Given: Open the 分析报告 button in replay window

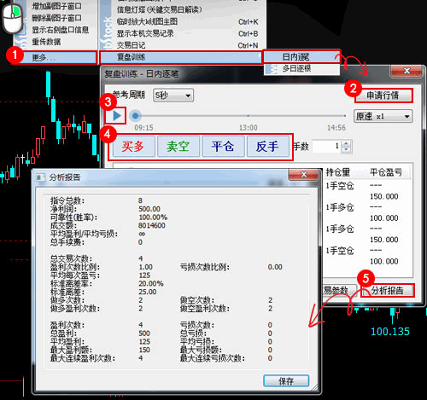Looking at the screenshot, I should [x=388, y=290].
